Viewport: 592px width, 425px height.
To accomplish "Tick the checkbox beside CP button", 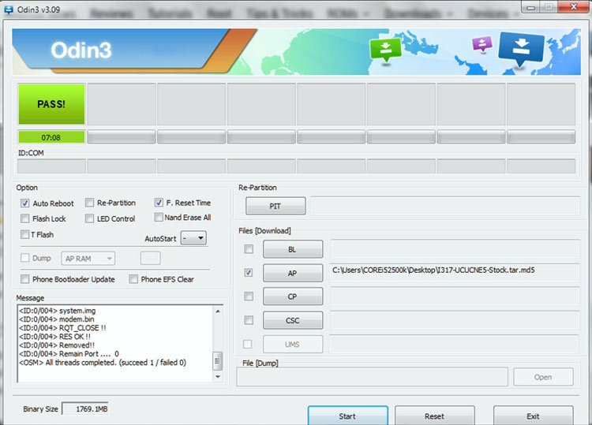I will (x=249, y=296).
